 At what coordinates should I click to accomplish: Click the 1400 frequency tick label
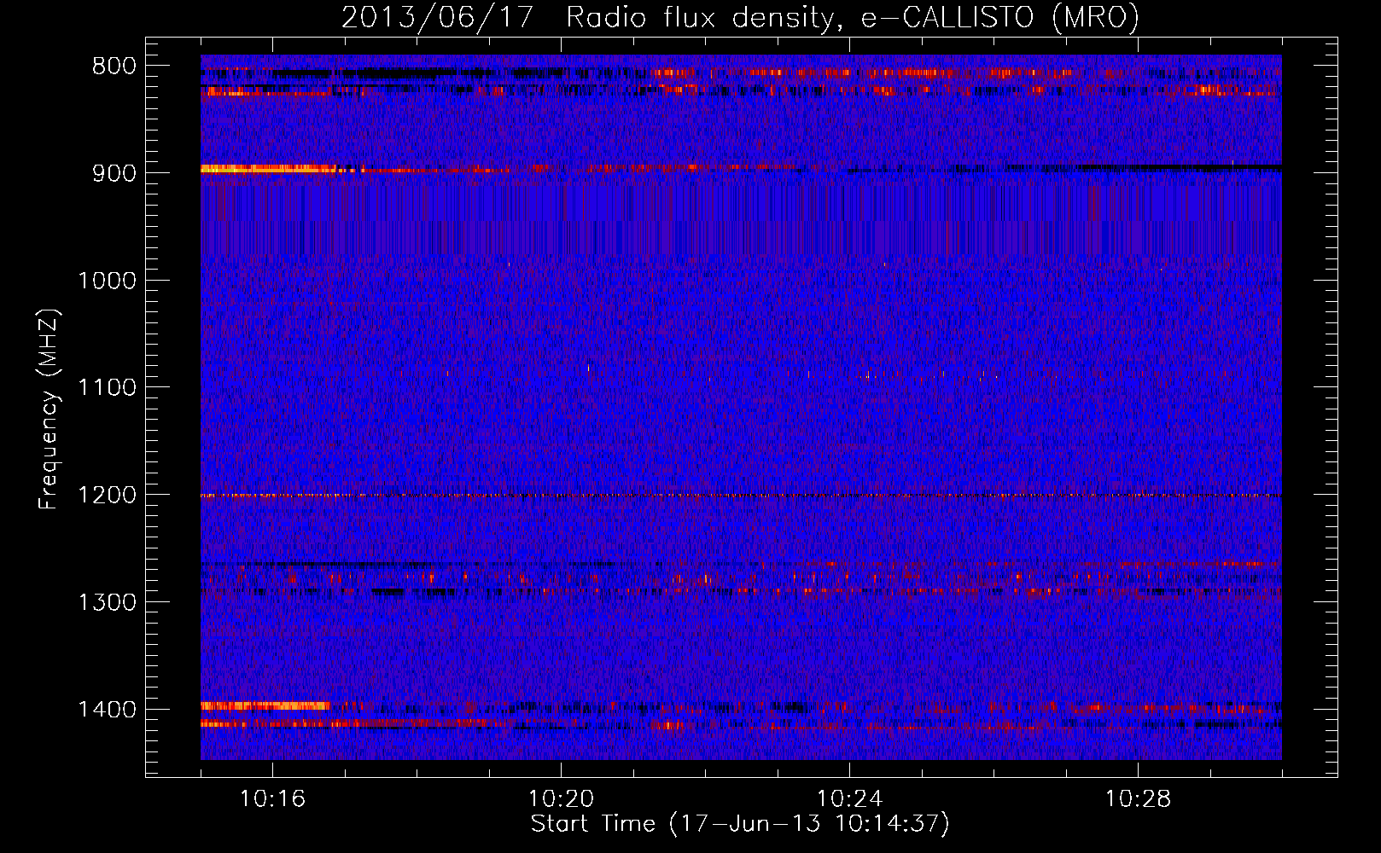pyautogui.click(x=107, y=710)
